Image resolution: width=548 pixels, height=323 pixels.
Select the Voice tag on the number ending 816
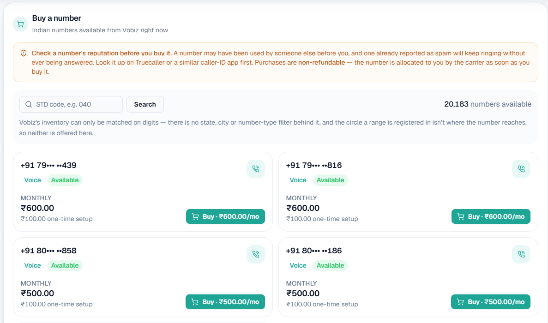click(298, 180)
